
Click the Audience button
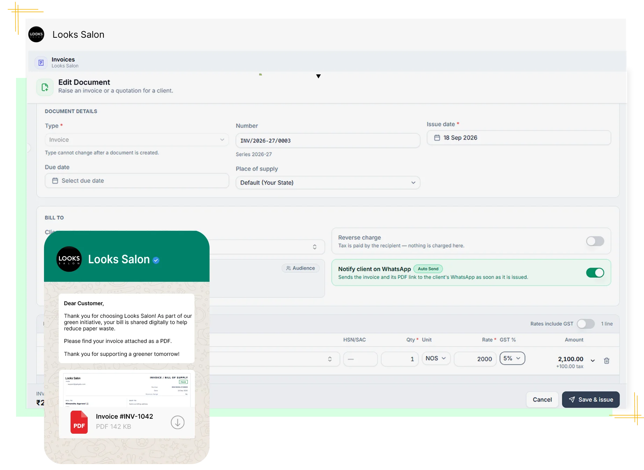[x=300, y=268]
